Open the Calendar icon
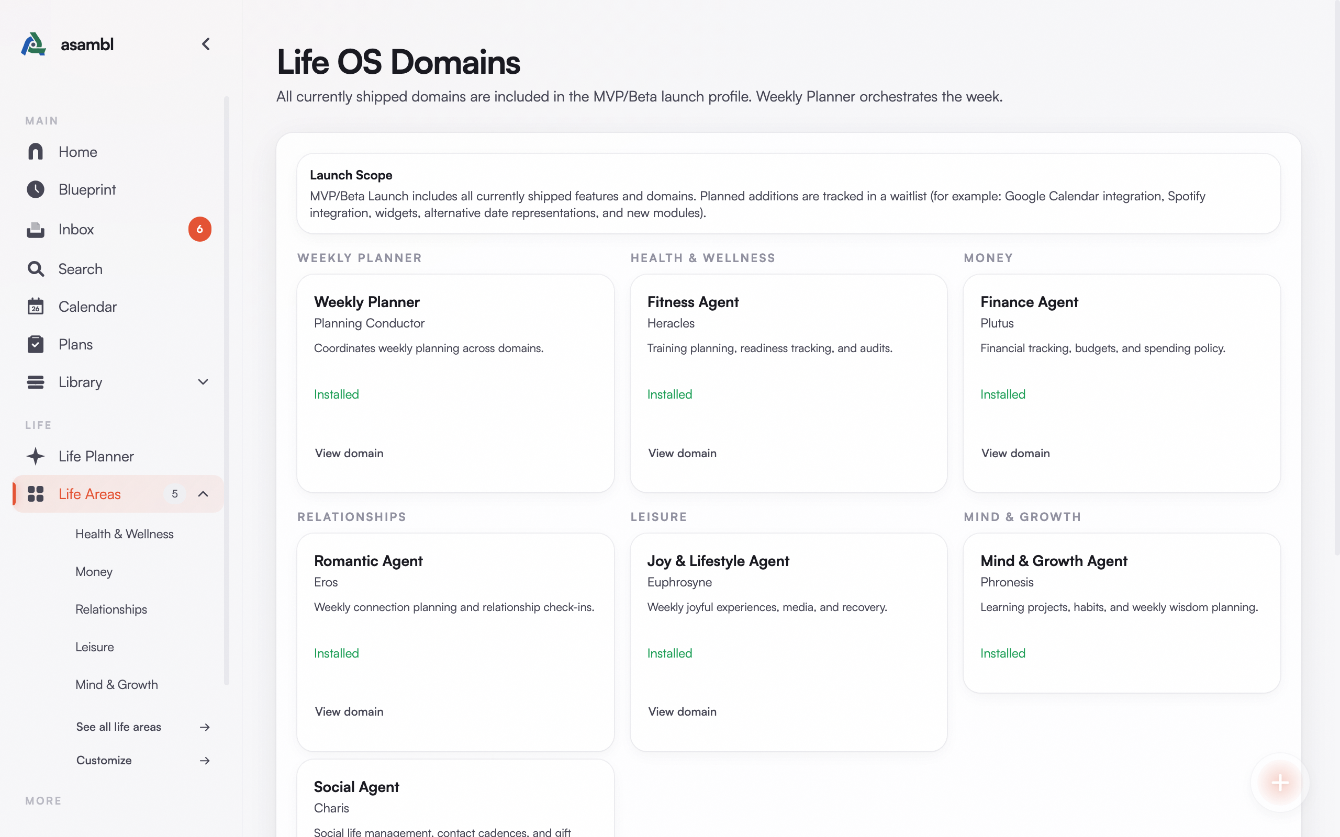 click(36, 307)
